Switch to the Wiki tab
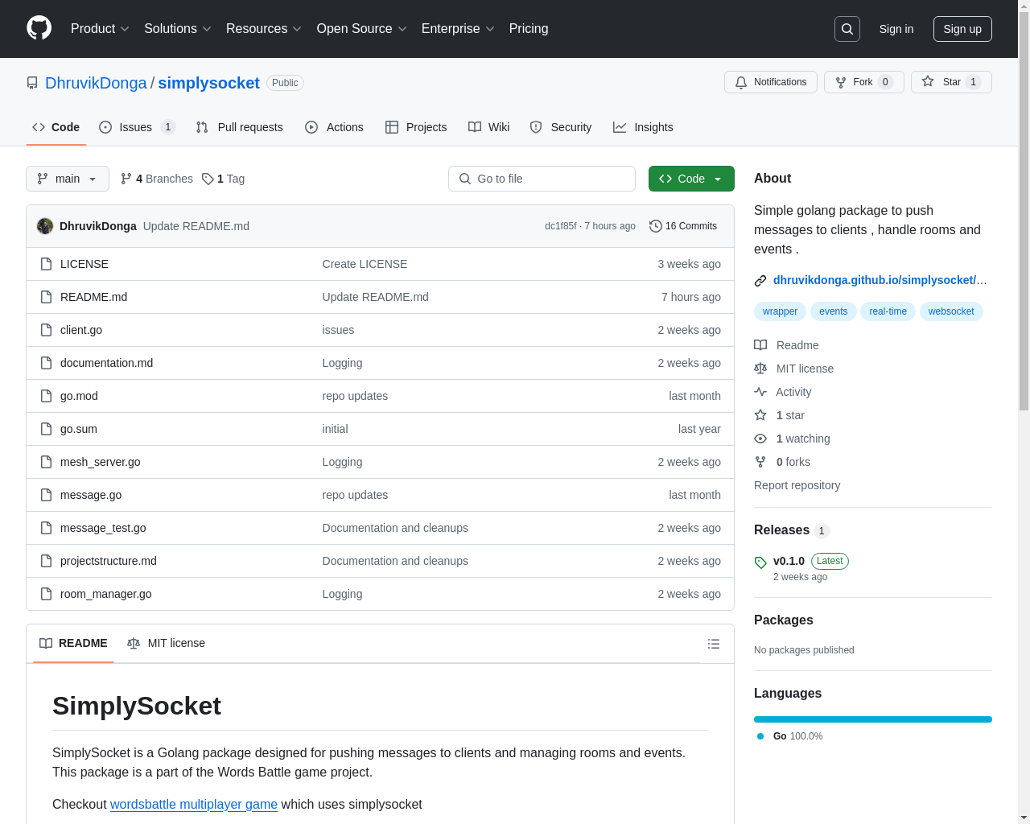1030x824 pixels. 489,127
